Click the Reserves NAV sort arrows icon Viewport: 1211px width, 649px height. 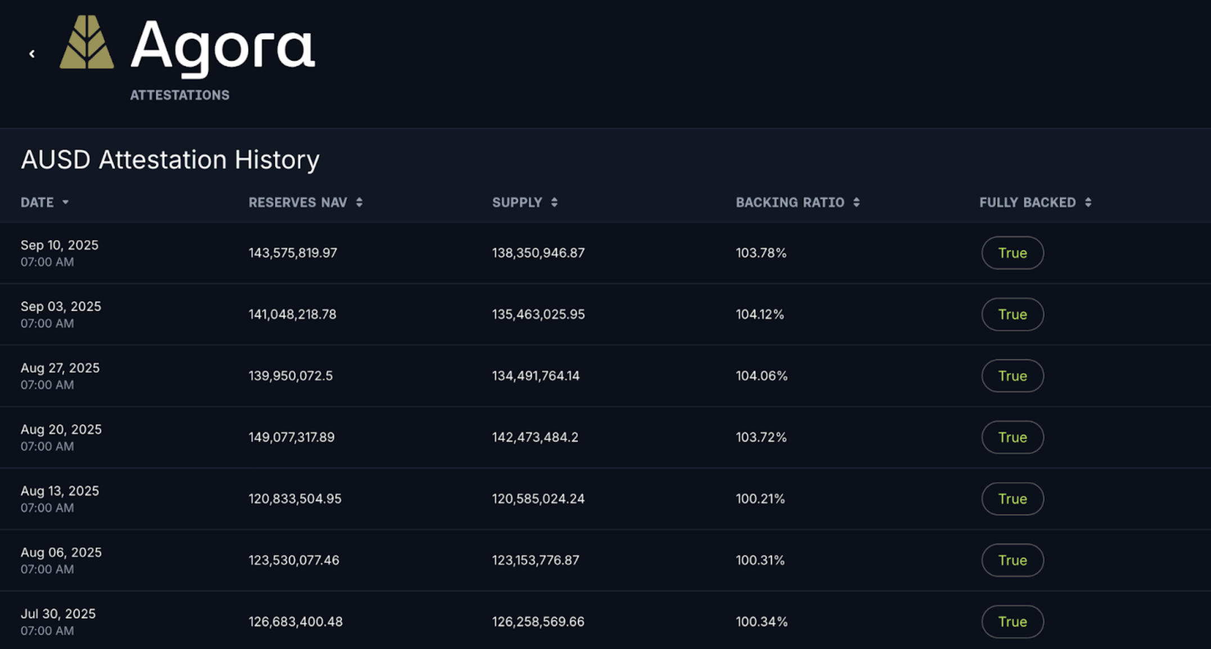[x=359, y=203]
